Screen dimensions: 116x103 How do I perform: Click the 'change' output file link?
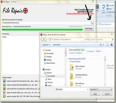pos(72,26)
